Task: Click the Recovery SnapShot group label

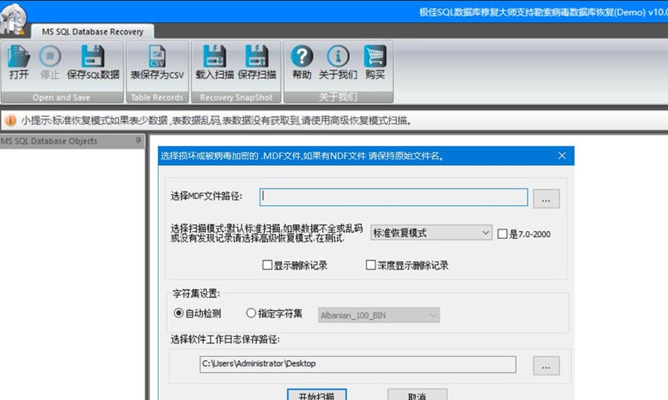Action: (236, 97)
